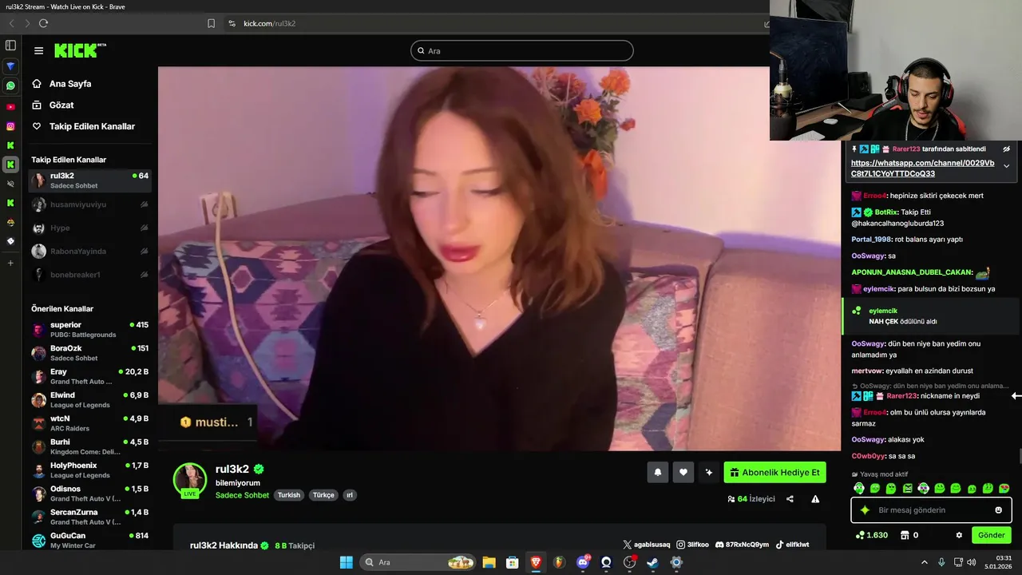Click green sparkle icon in message box
This screenshot has height=575, width=1022.
(864, 510)
